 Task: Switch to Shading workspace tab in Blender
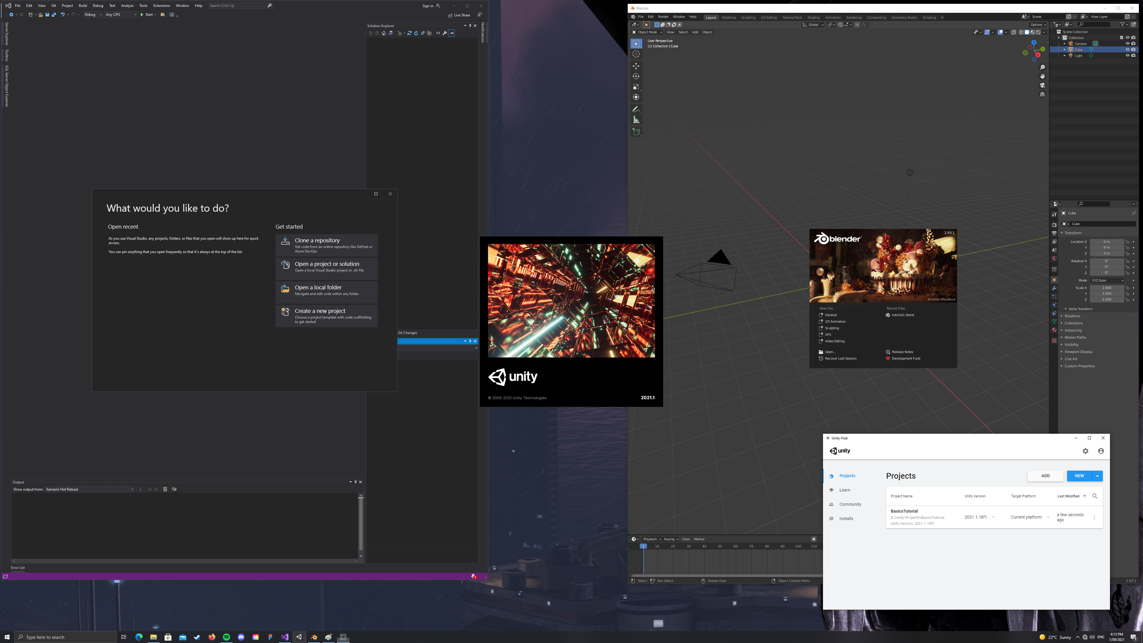point(813,18)
